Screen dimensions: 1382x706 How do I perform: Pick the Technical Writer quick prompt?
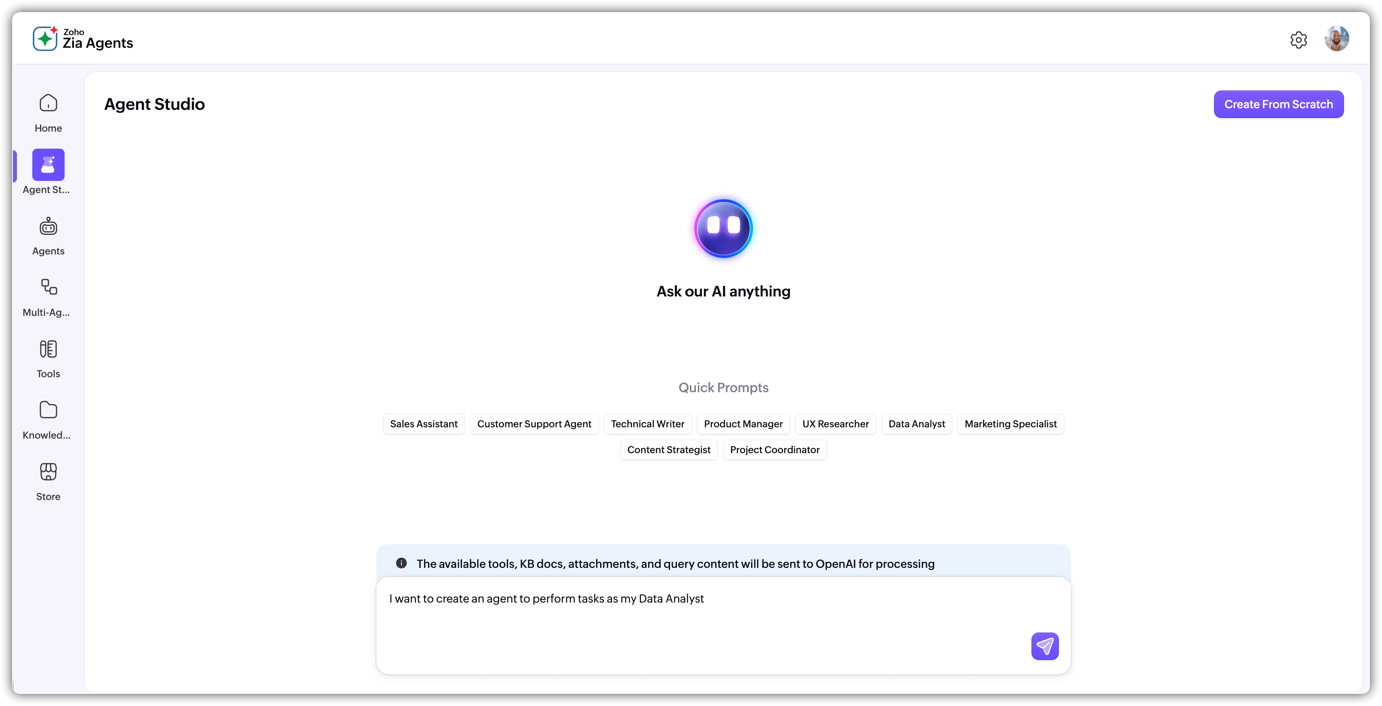click(x=647, y=424)
